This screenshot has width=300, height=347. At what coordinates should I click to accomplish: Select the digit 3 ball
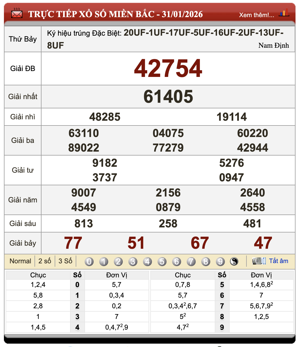pos(133,261)
